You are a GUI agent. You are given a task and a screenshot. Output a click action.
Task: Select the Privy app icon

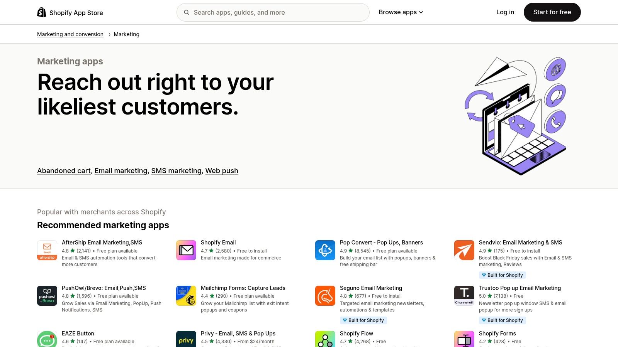(186, 340)
